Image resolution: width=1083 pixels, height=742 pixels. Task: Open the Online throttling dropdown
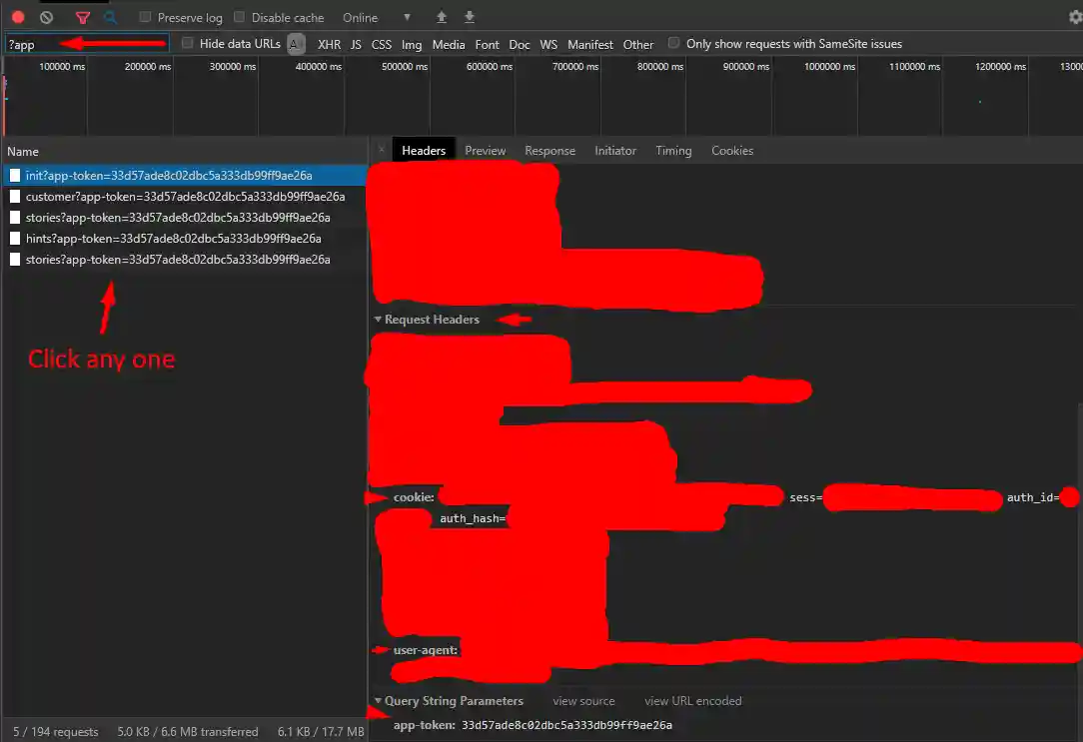(x=377, y=17)
